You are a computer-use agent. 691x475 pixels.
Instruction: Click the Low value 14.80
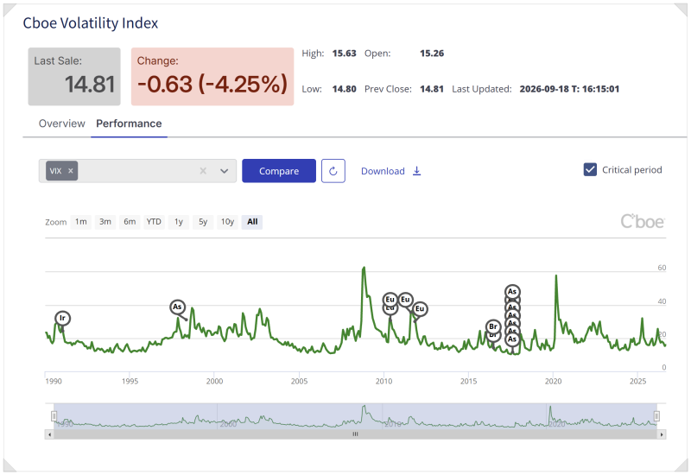click(x=344, y=89)
